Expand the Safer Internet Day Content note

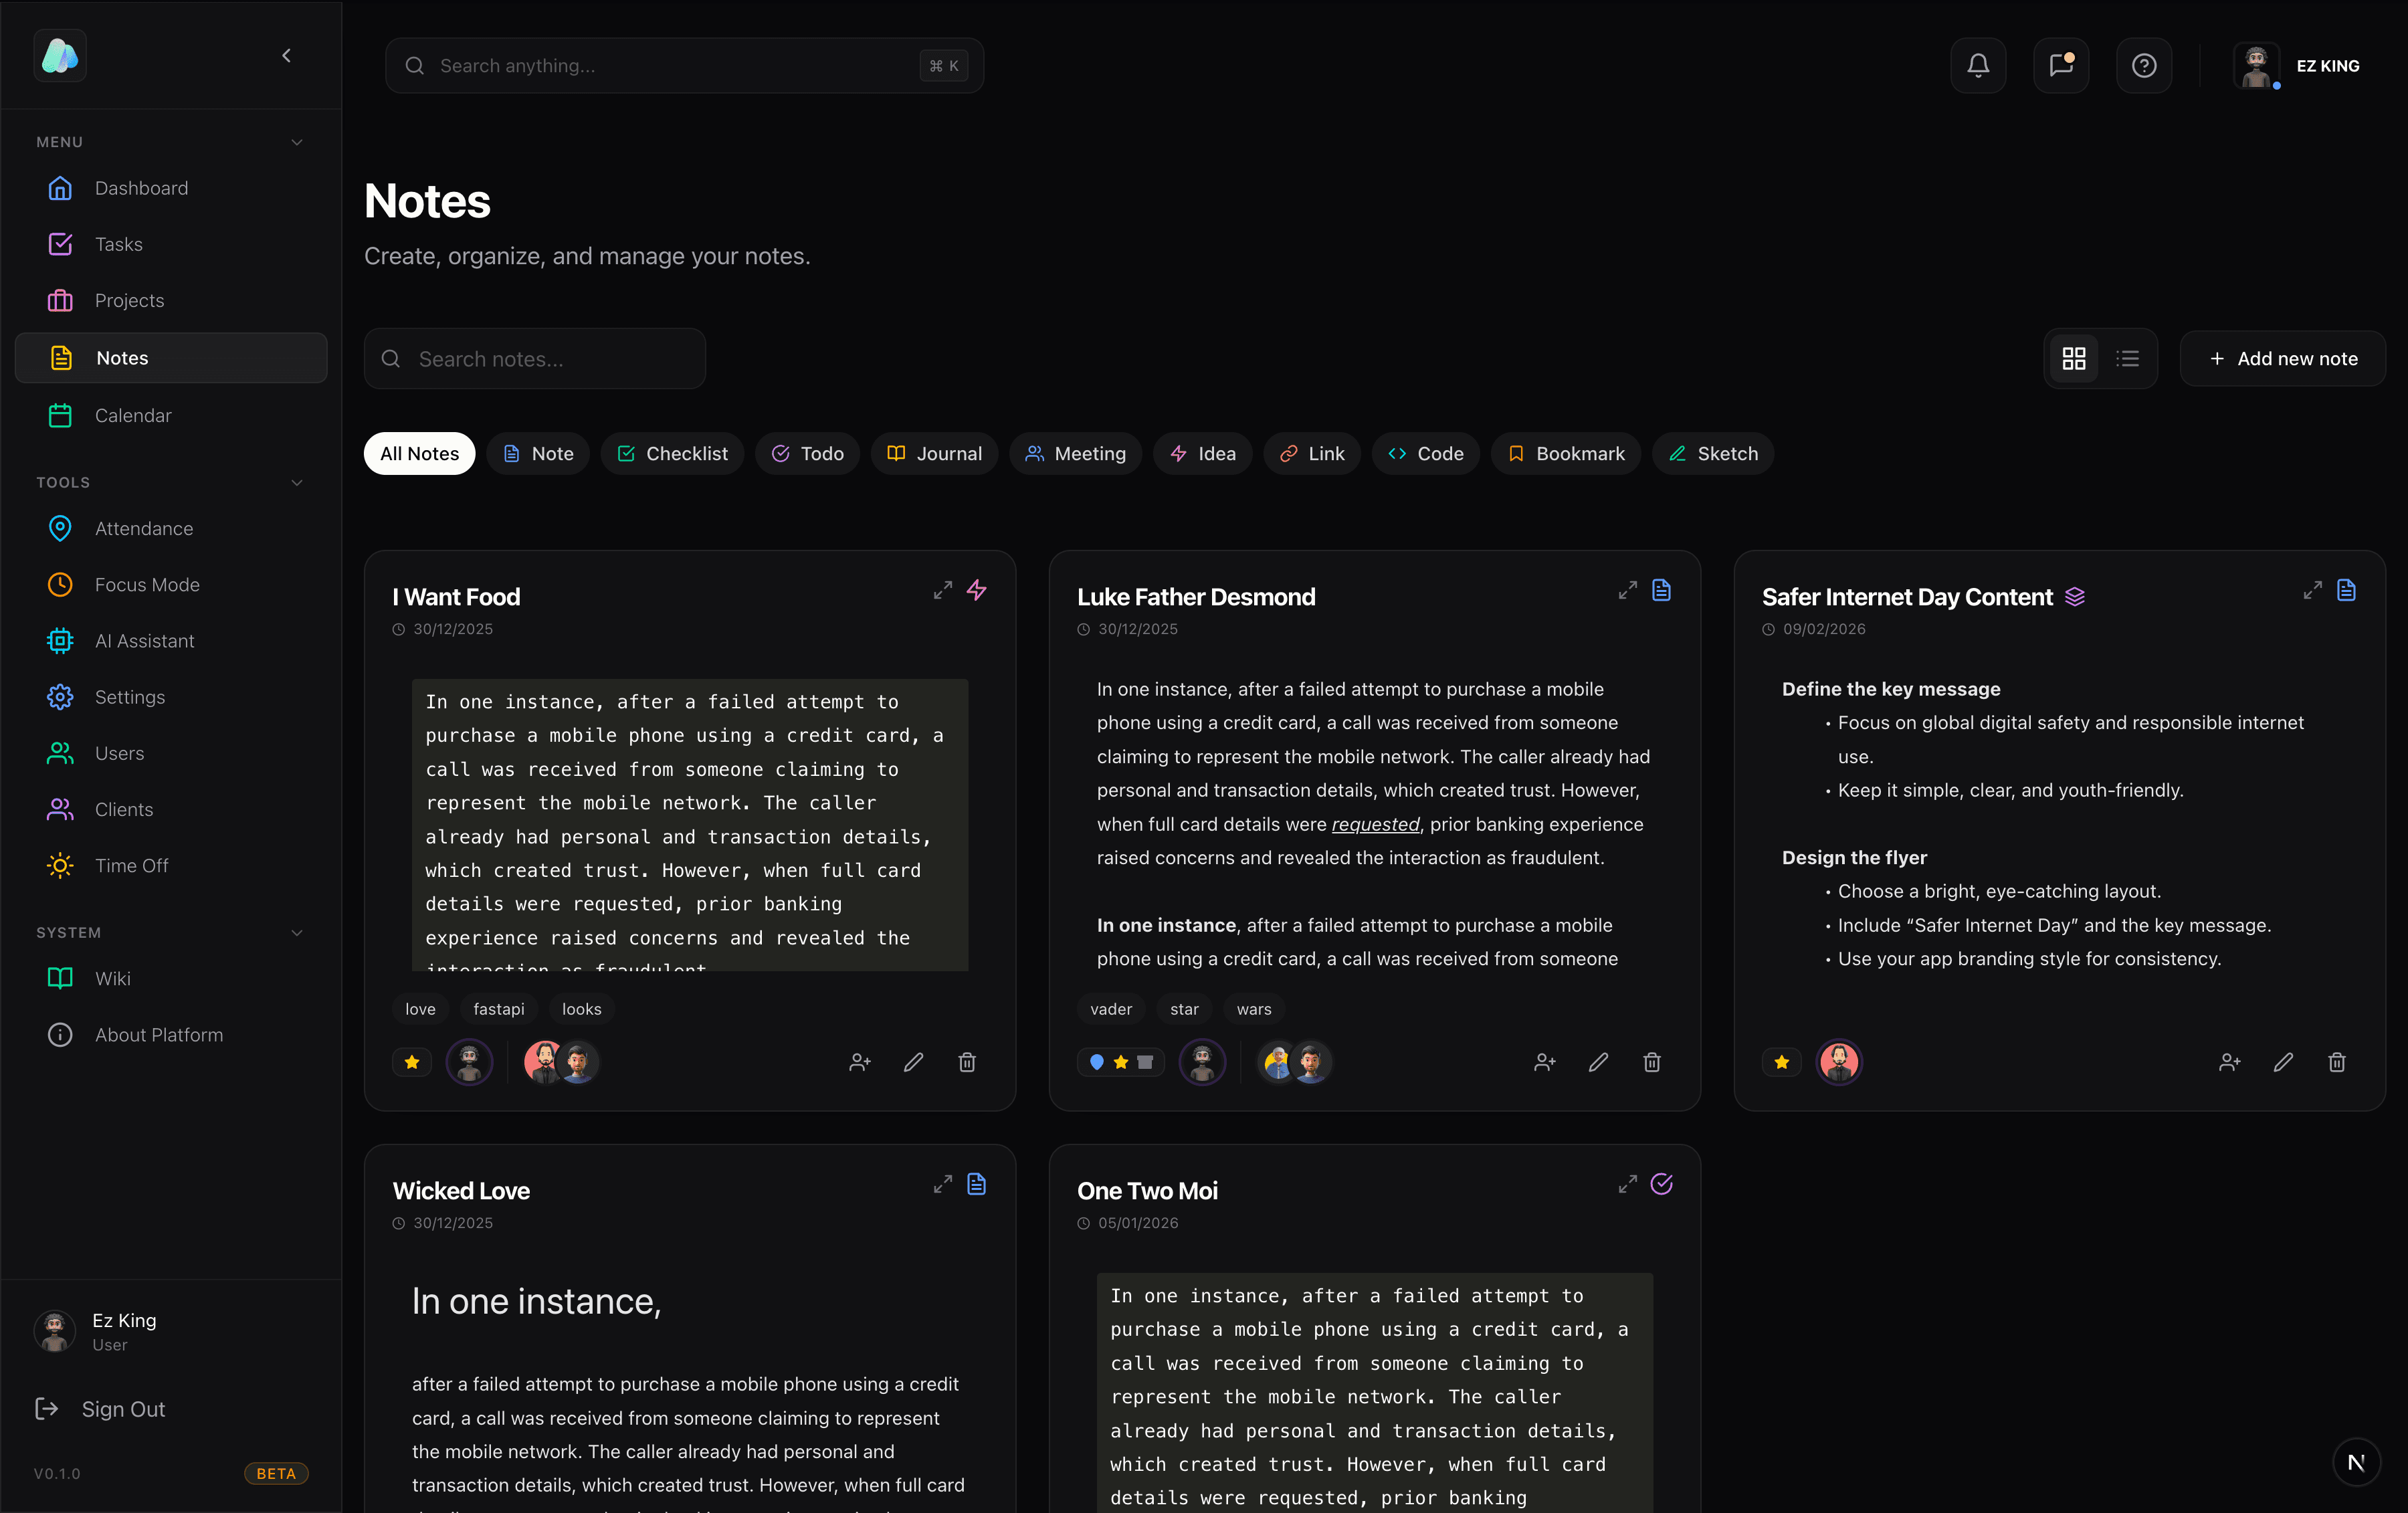point(2313,591)
